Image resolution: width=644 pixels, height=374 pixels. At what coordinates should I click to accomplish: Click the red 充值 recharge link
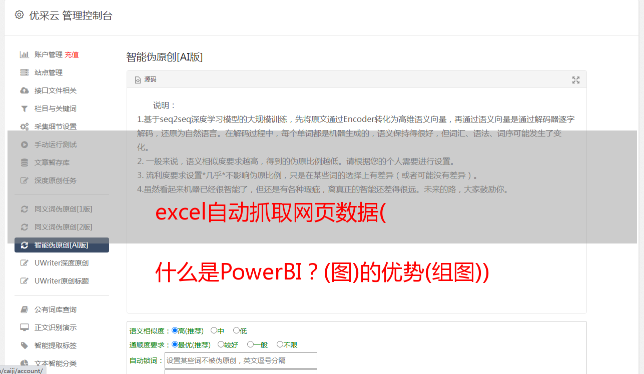pyautogui.click(x=72, y=54)
